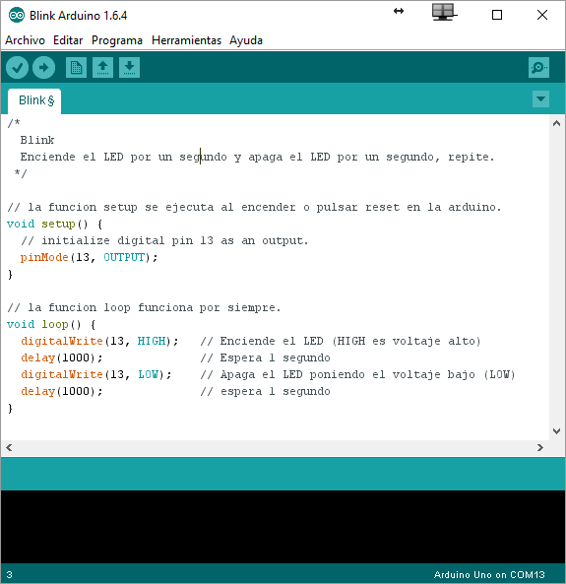Open the Serial Monitor magnifier icon
Image resolution: width=566 pixels, height=584 pixels.
538,67
